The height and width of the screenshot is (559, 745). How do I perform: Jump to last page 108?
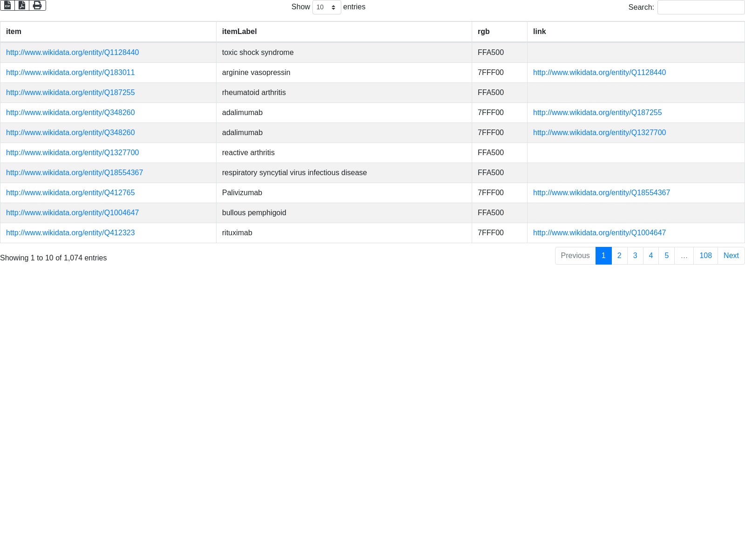[x=705, y=256]
